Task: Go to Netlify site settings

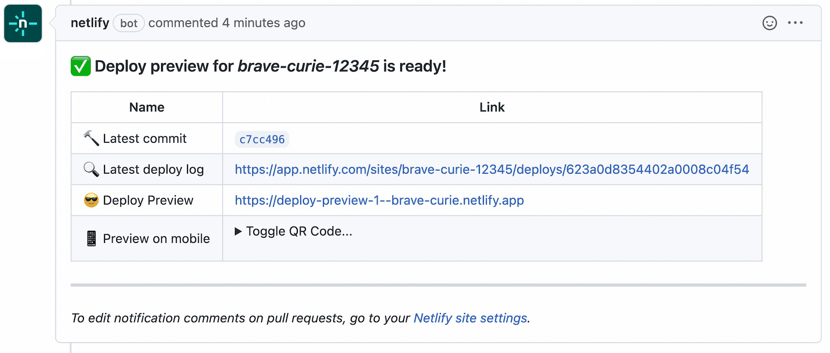Action: (x=470, y=318)
